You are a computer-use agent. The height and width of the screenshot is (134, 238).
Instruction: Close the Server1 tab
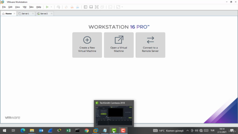coord(33,13)
